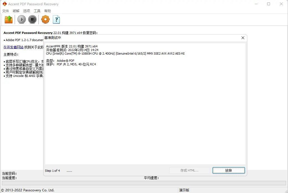288x193 pixels.
Task: Click the 主要特点 heading
Action: click(11, 55)
